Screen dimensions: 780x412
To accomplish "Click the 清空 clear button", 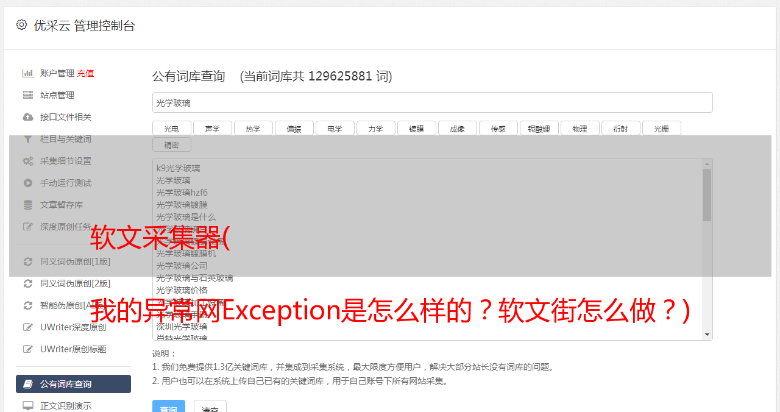I will click(x=210, y=407).
